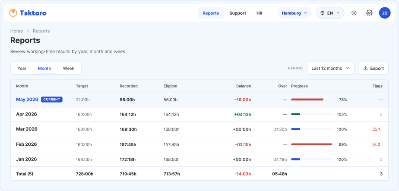The image size is (399, 191).
Task: Click the 99% progress percentage
Action: 343,144
